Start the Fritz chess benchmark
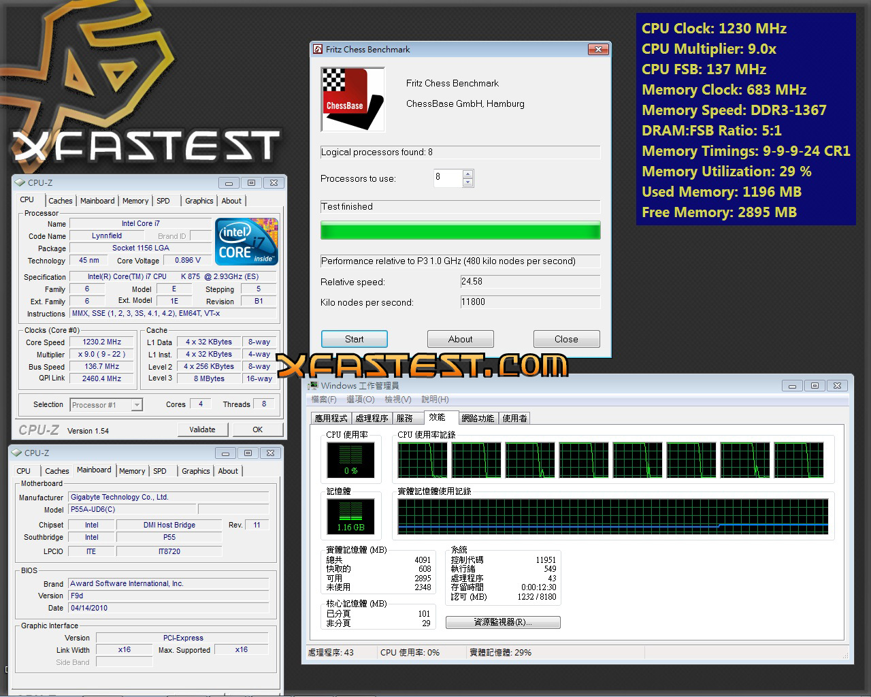Image resolution: width=871 pixels, height=697 pixels. 354,339
